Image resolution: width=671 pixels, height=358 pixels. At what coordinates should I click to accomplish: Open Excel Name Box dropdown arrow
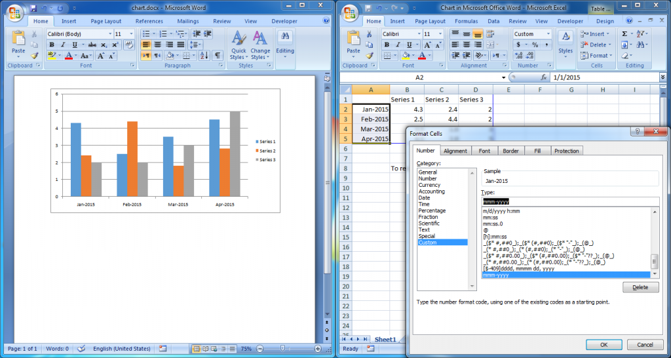(504, 77)
